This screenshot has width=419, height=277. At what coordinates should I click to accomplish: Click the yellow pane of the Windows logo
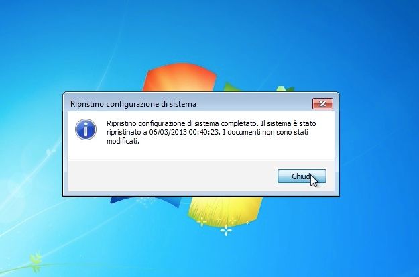225,210
